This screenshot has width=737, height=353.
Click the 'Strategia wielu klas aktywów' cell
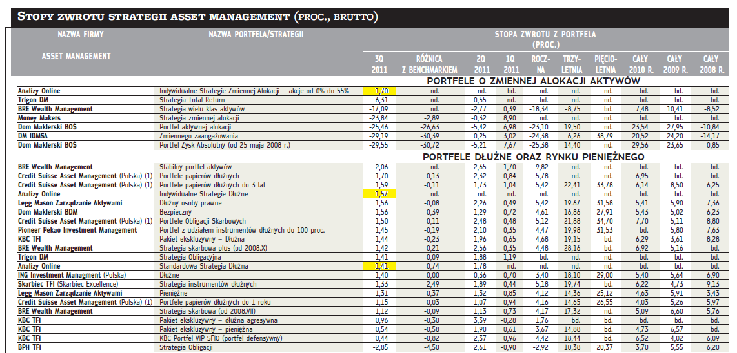[x=196, y=109]
